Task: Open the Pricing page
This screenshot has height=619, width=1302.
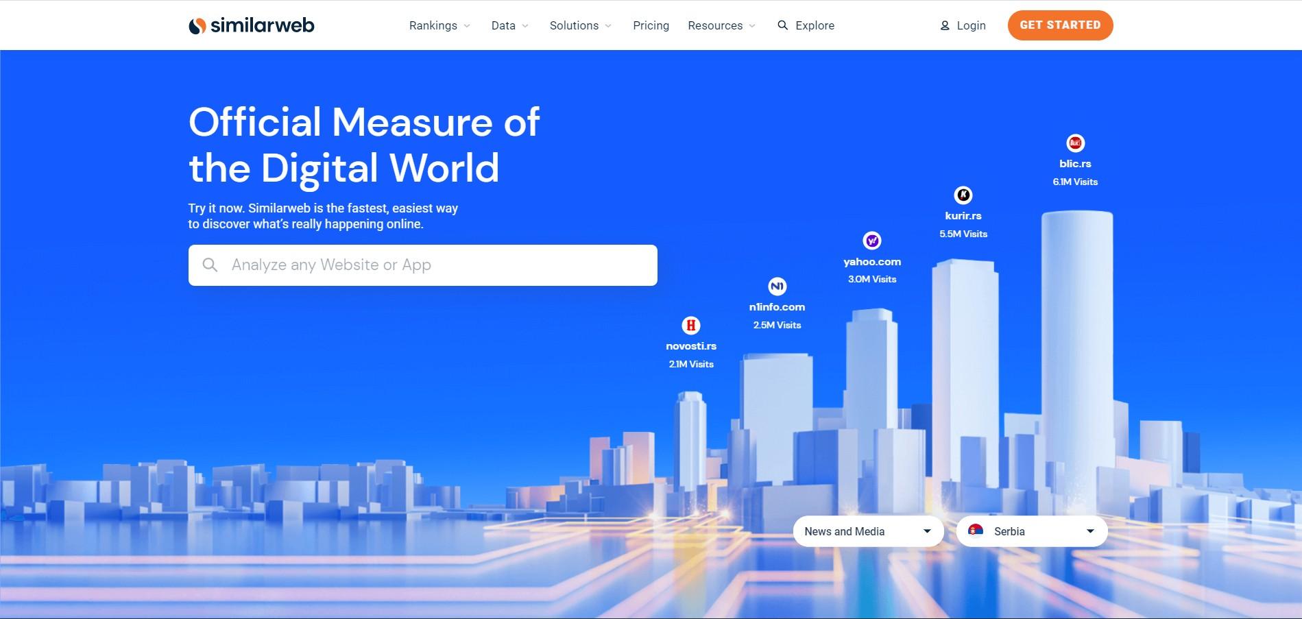Action: (x=651, y=25)
